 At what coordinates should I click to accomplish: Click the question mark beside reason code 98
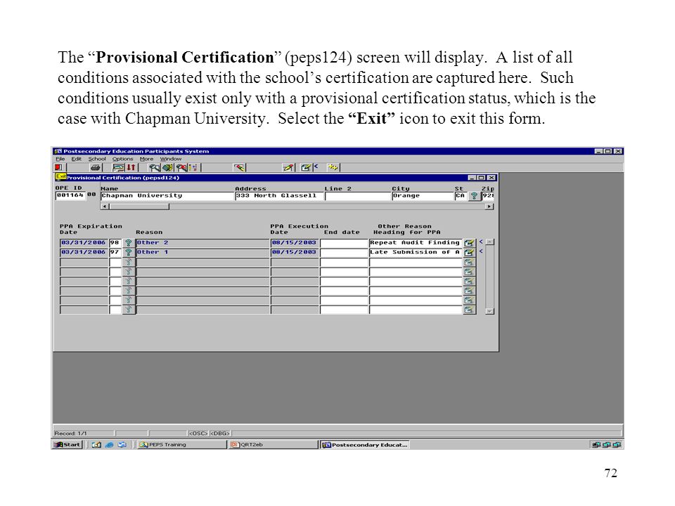tap(128, 243)
